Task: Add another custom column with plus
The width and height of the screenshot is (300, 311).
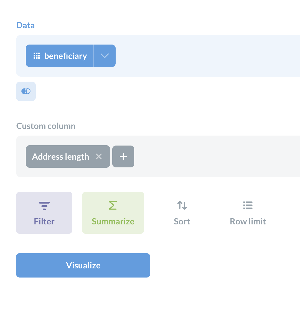Action: point(123,157)
